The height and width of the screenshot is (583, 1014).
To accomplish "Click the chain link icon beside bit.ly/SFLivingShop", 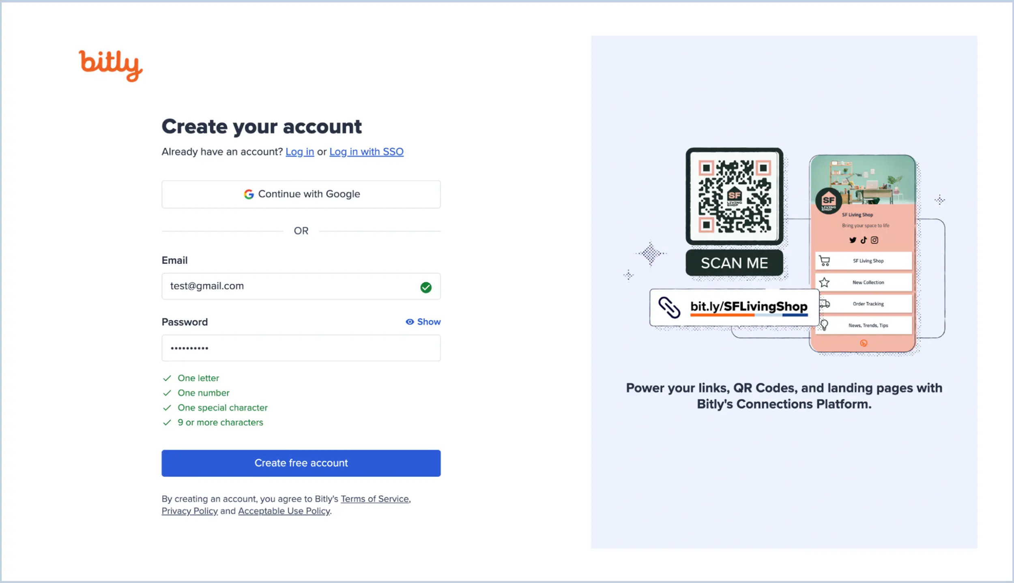I will [x=669, y=307].
